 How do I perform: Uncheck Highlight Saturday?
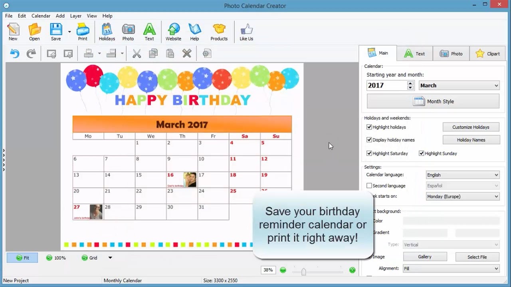tap(369, 153)
